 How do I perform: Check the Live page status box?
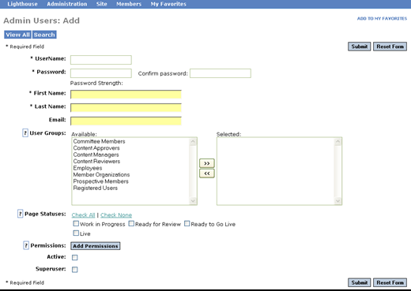pyautogui.click(x=76, y=233)
